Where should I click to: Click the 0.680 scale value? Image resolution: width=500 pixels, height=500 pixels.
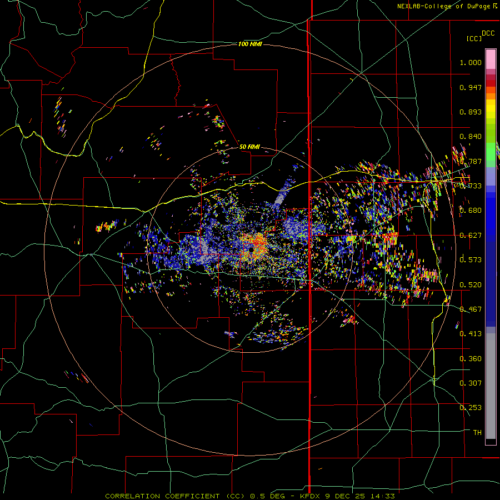pyautogui.click(x=471, y=211)
